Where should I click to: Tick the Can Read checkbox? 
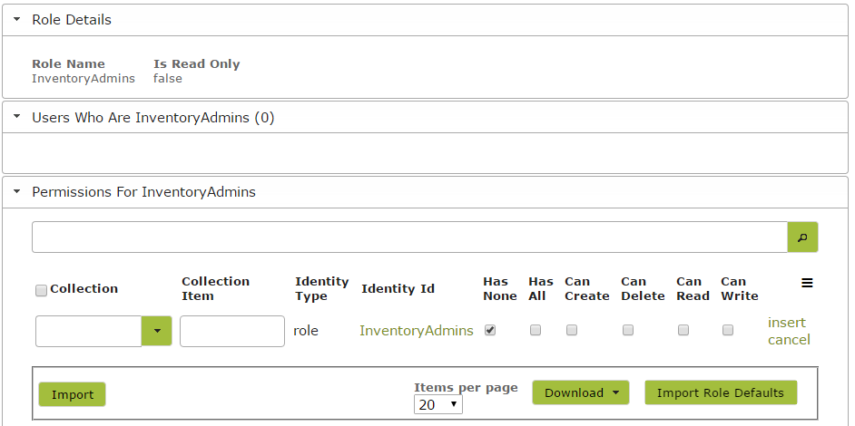(683, 330)
